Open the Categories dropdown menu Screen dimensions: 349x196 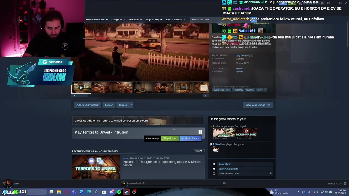click(x=118, y=19)
